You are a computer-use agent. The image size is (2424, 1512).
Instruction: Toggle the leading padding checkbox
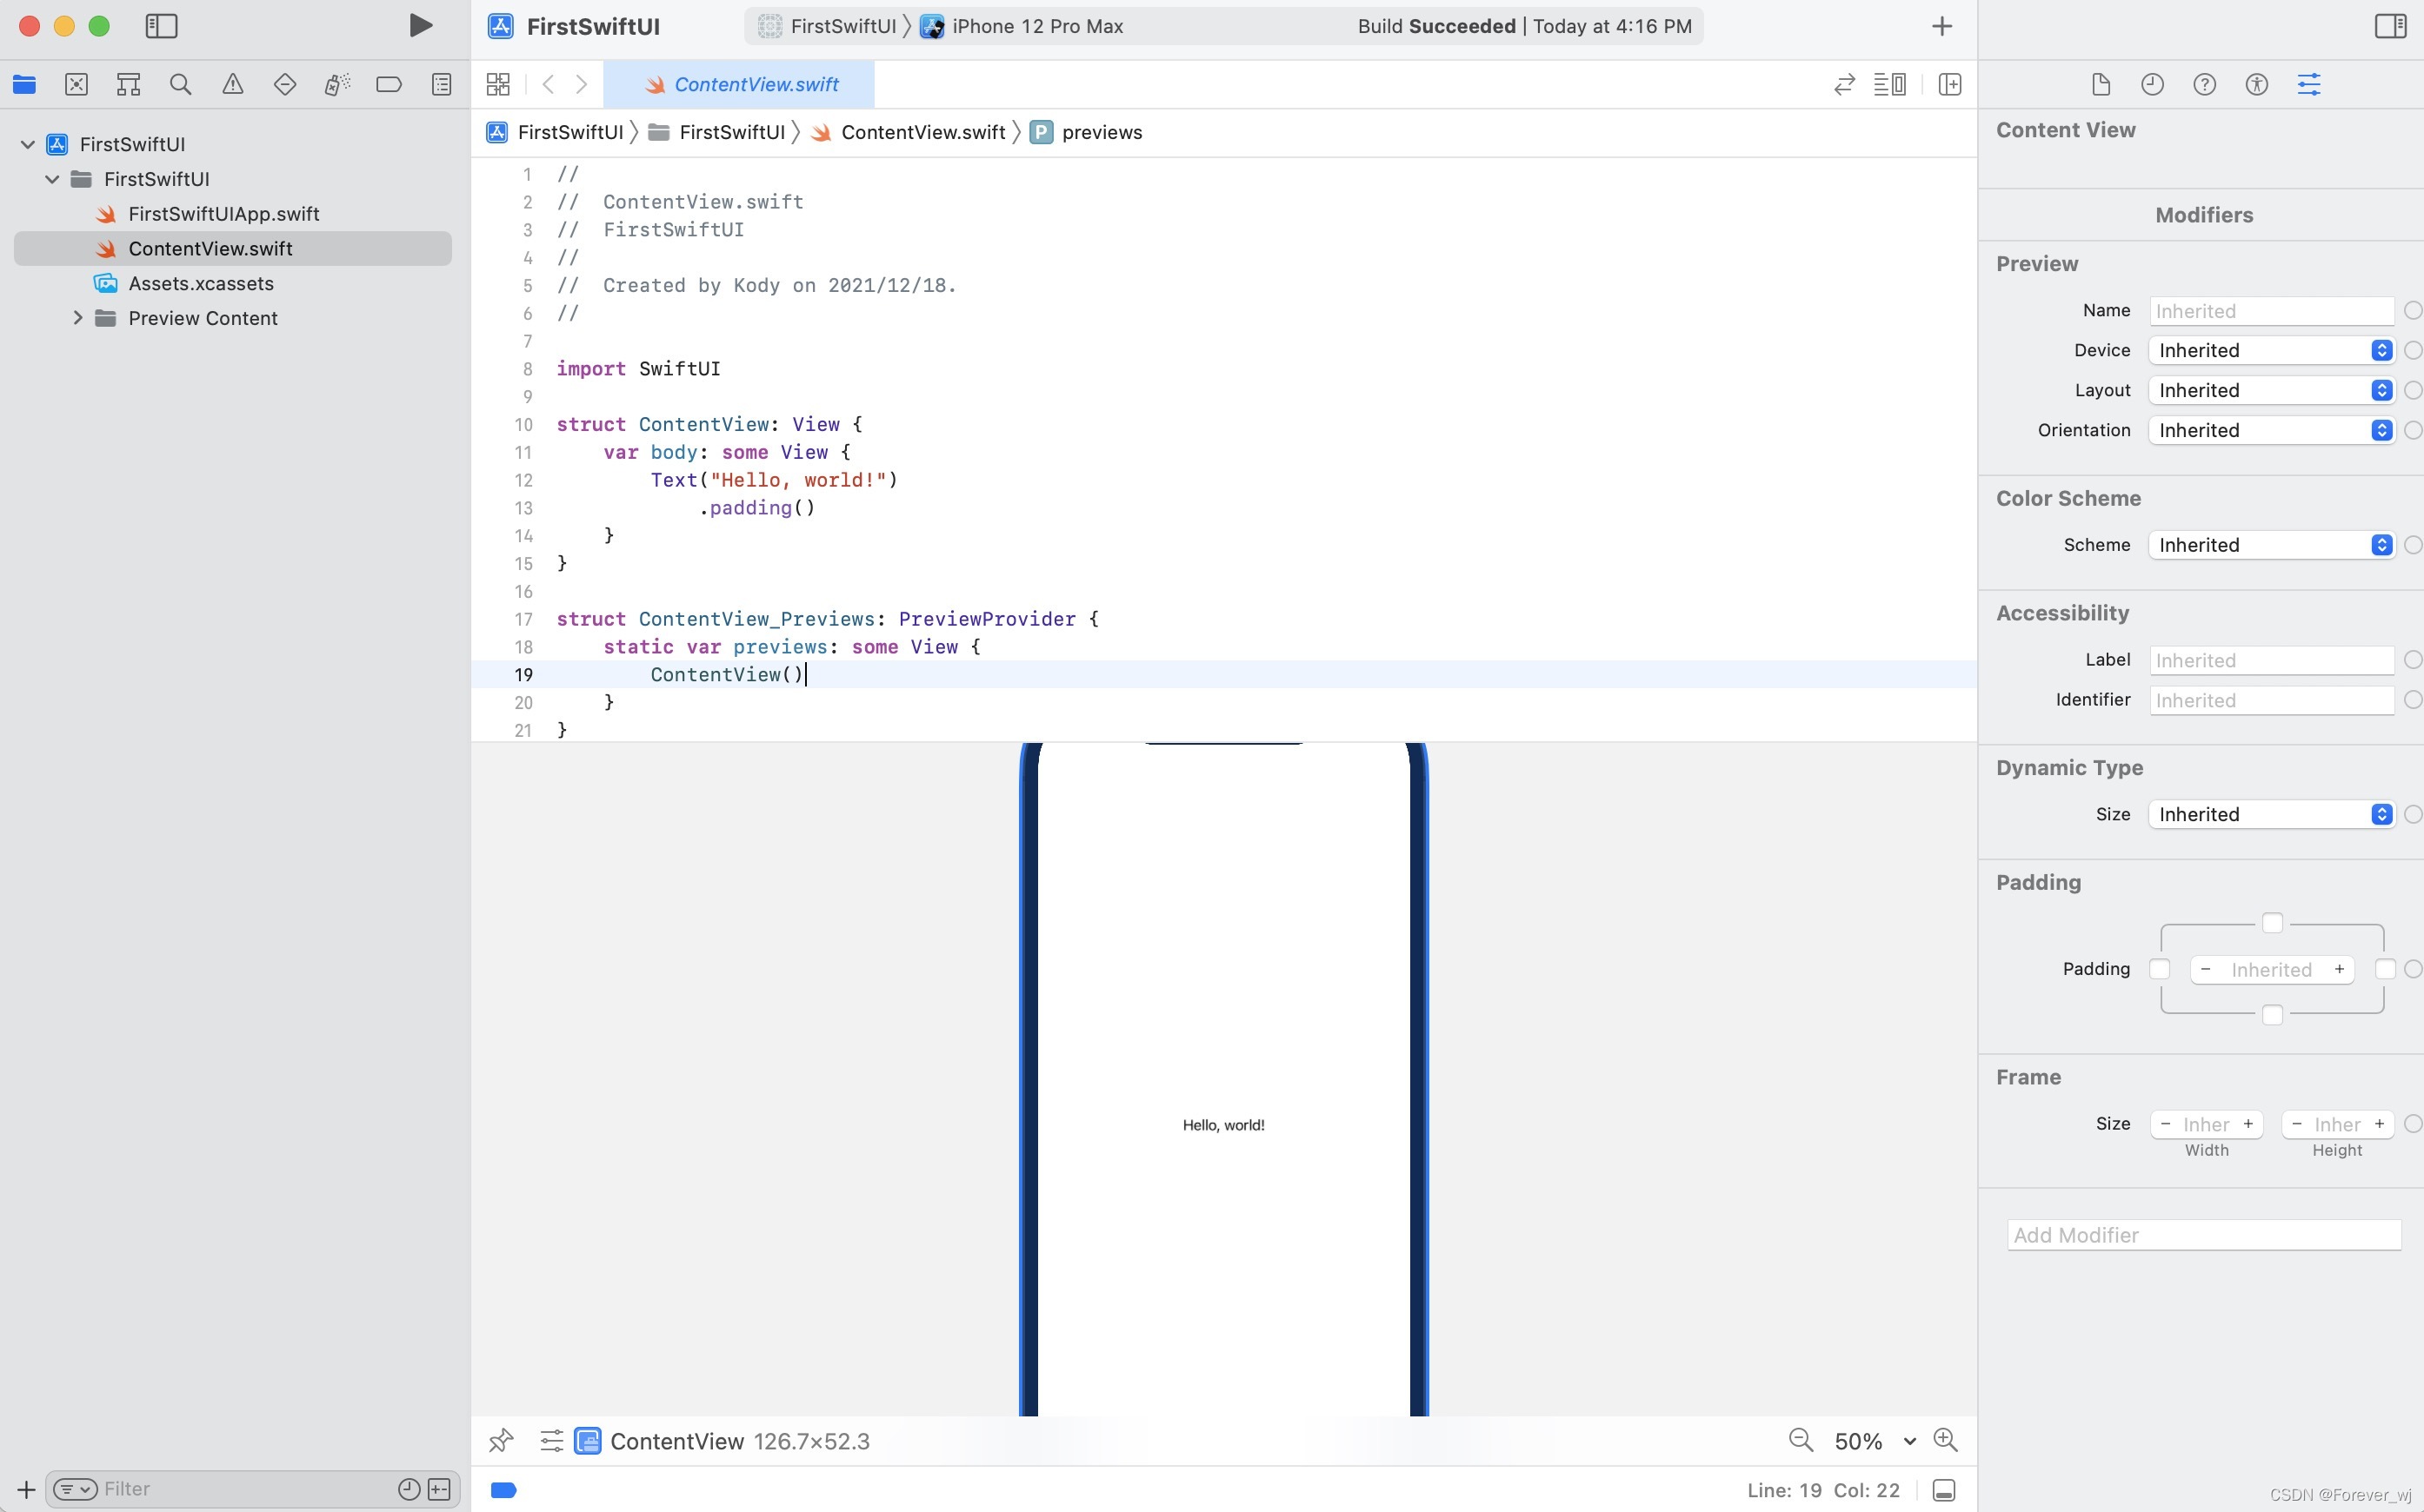(x=2160, y=968)
